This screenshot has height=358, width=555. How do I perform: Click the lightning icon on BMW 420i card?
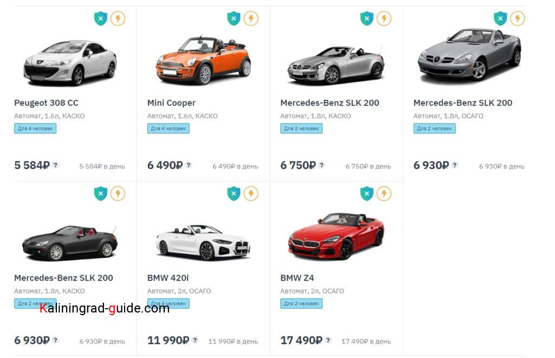250,193
